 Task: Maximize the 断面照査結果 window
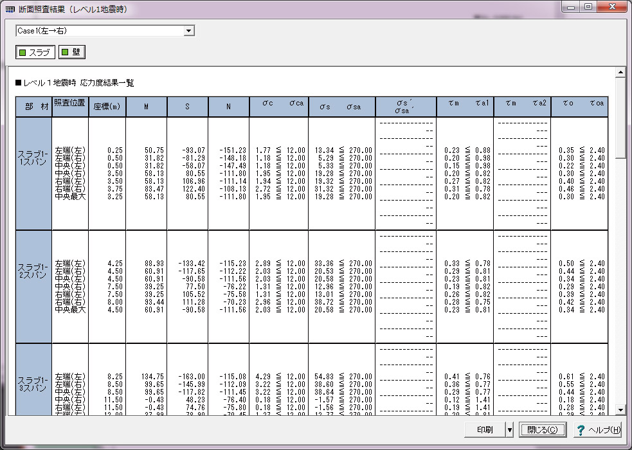point(588,7)
